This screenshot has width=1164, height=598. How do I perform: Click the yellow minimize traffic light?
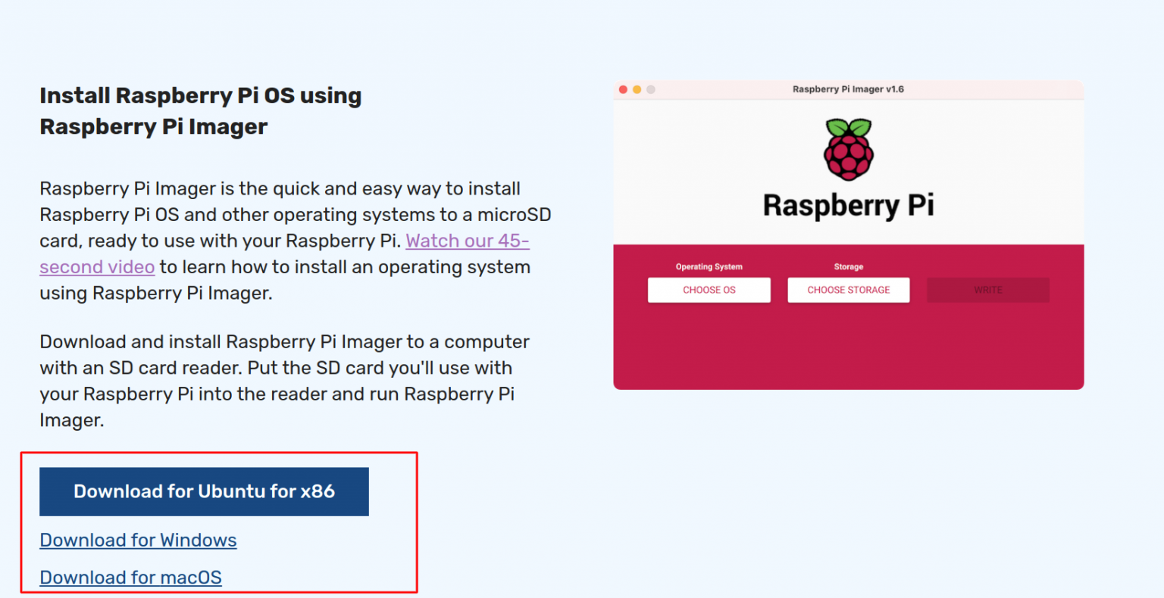pyautogui.click(x=636, y=89)
